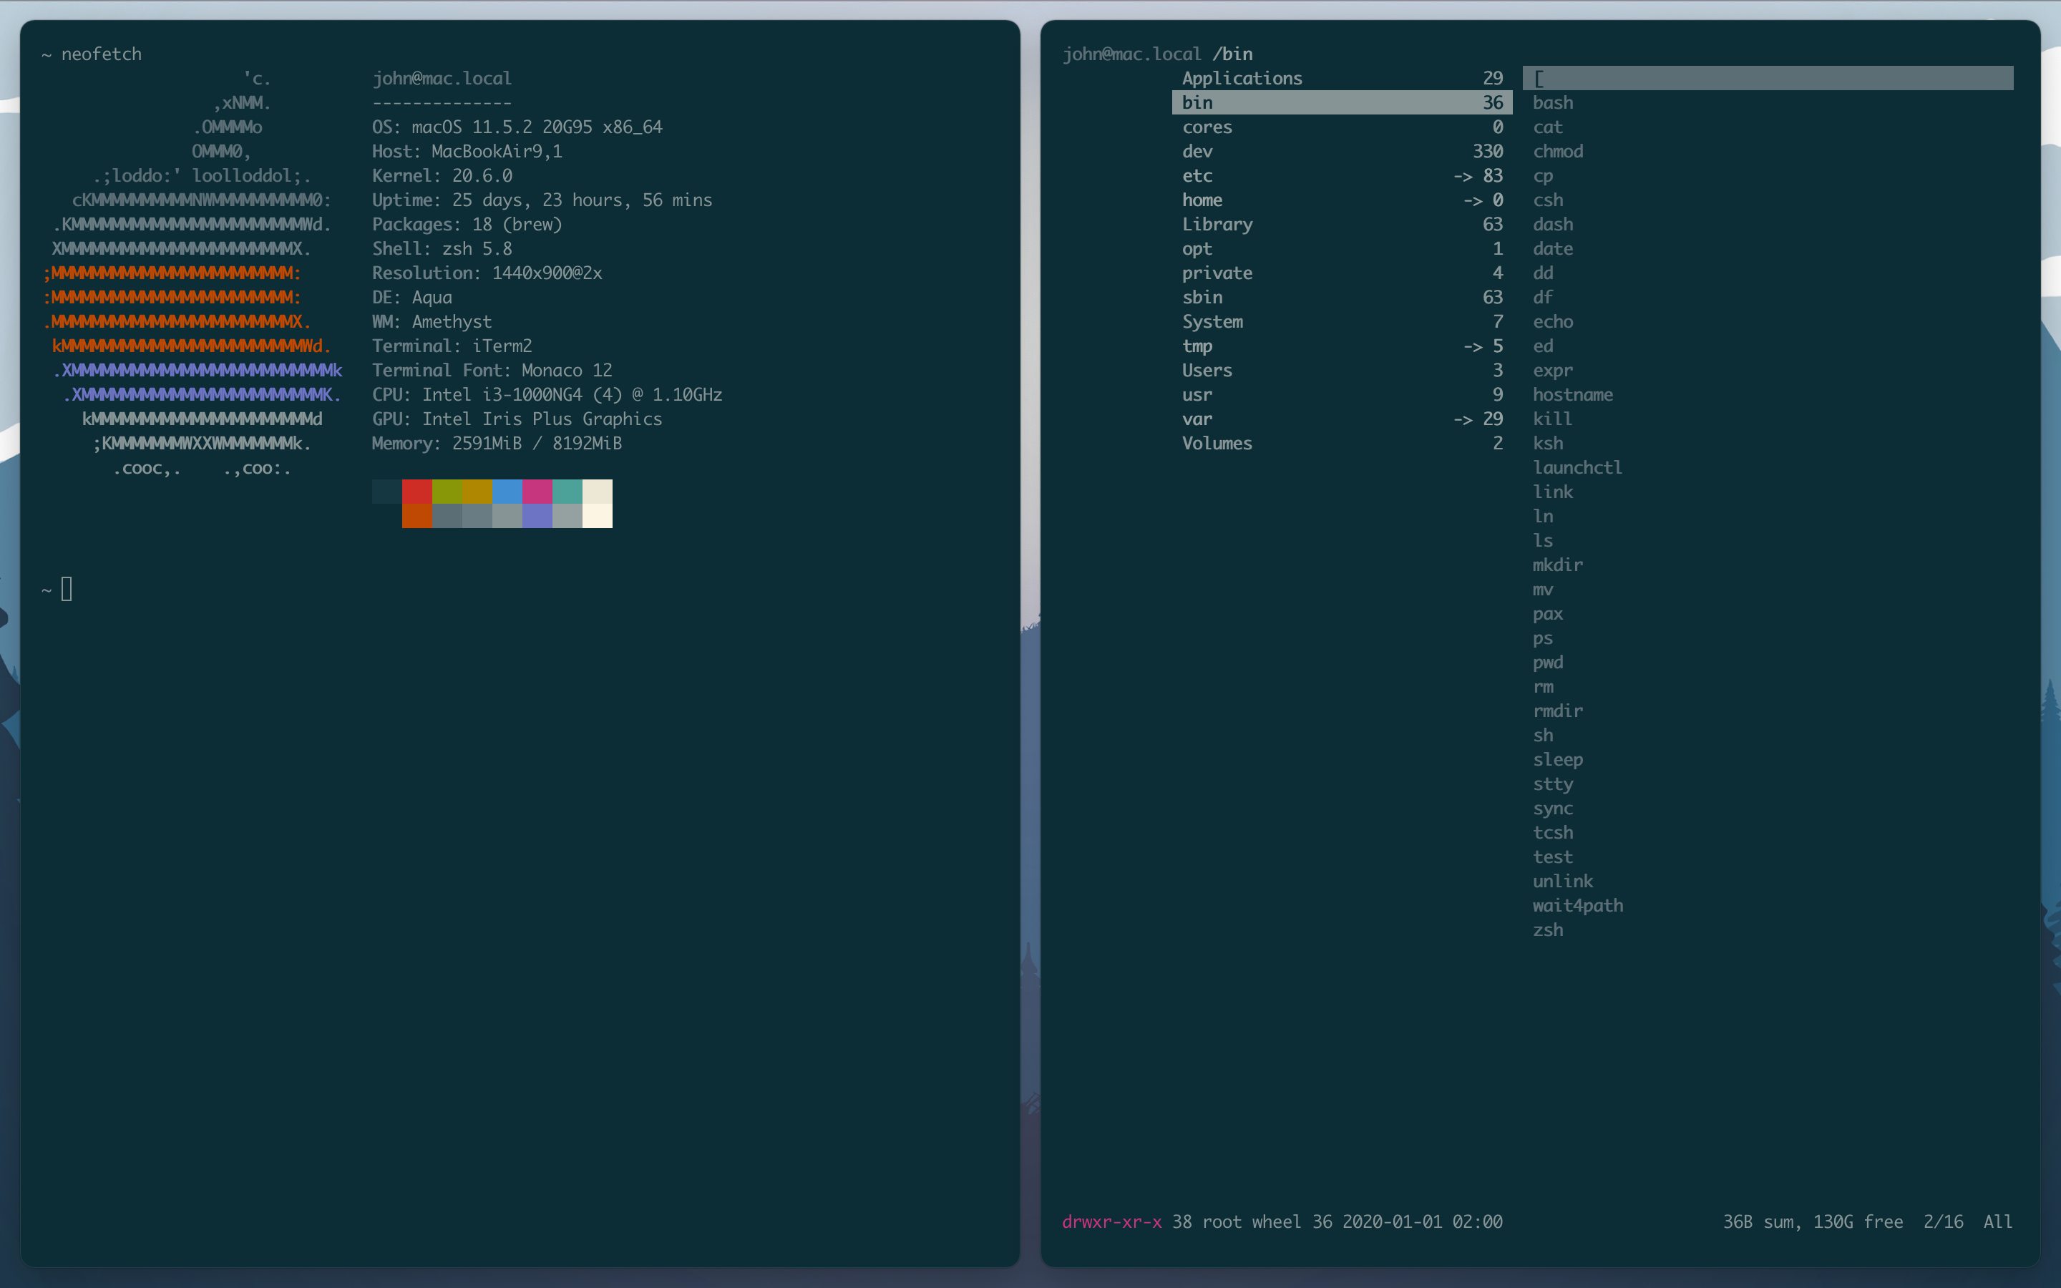Click the zsh entry in bin listing
The height and width of the screenshot is (1288, 2061).
pyautogui.click(x=1547, y=930)
